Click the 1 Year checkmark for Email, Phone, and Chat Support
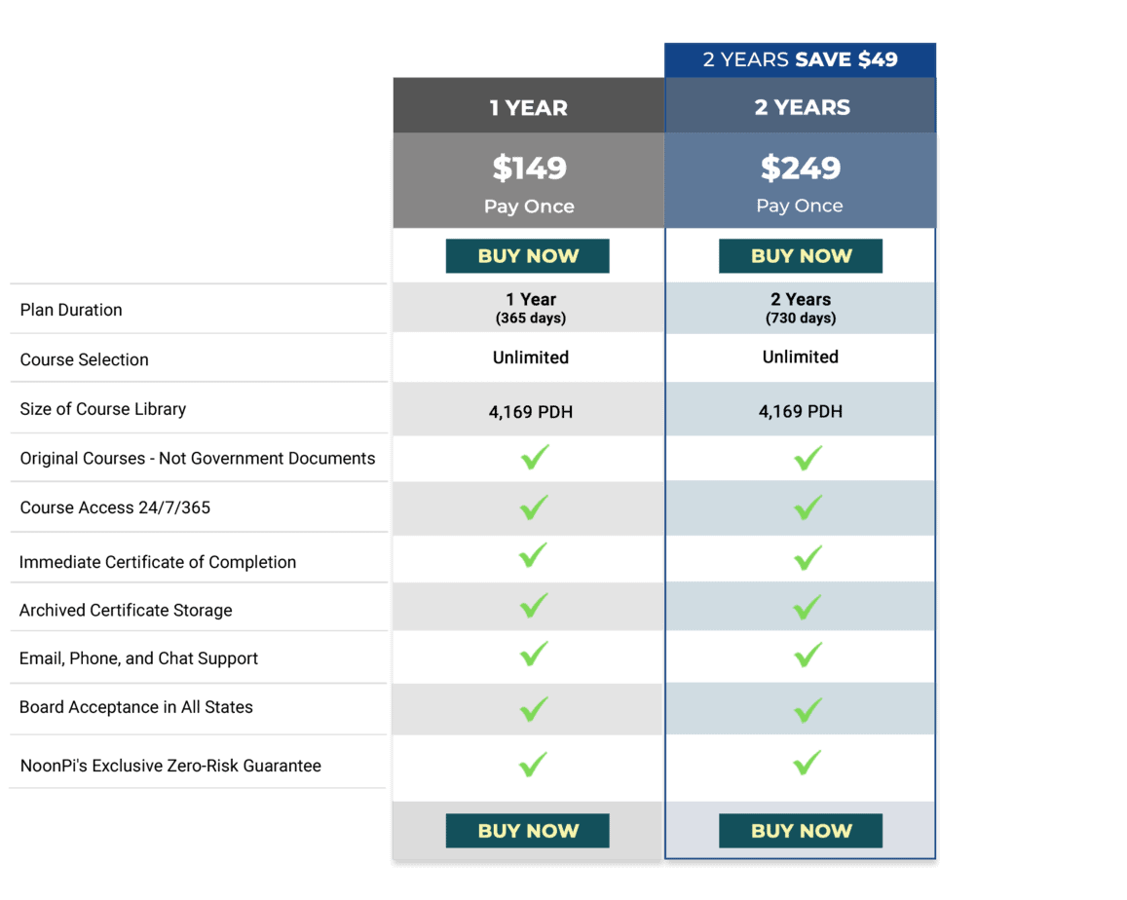Screen dimensions: 1127x900 [x=532, y=656]
